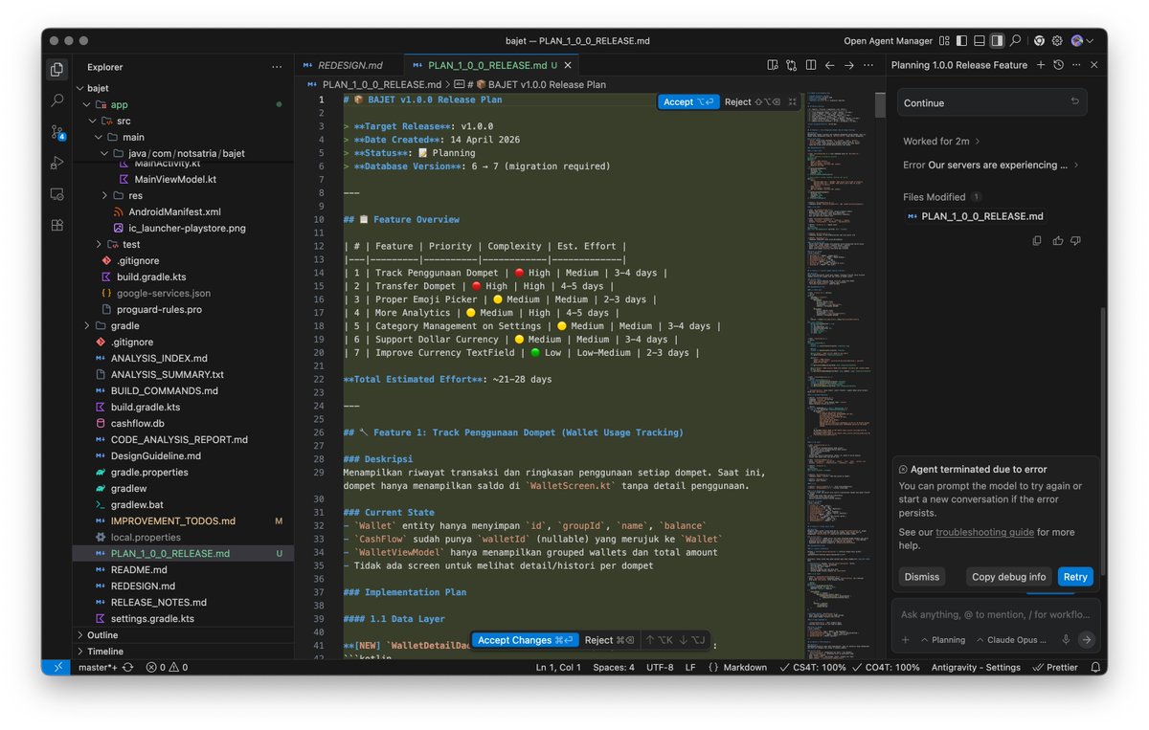
Task: Click Open Agent Manager
Action: click(888, 41)
